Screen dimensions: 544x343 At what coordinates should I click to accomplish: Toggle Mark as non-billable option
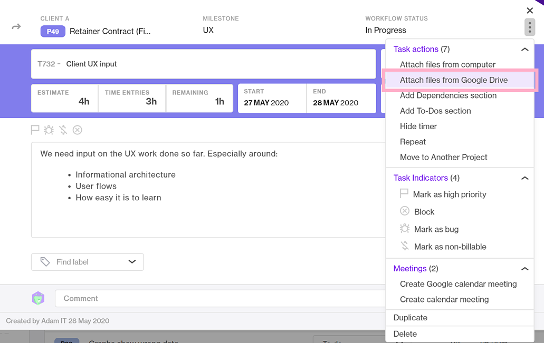click(443, 247)
